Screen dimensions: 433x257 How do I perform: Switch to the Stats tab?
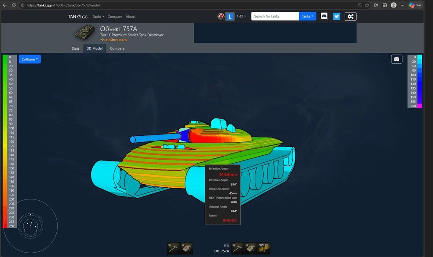pyautogui.click(x=75, y=48)
